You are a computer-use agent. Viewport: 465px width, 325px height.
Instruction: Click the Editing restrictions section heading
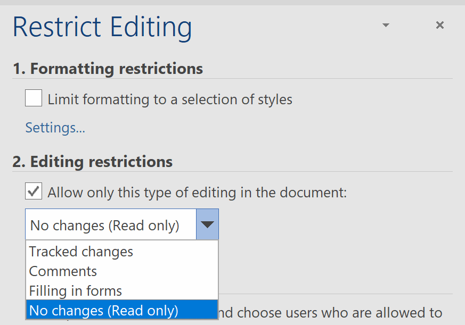point(93,161)
